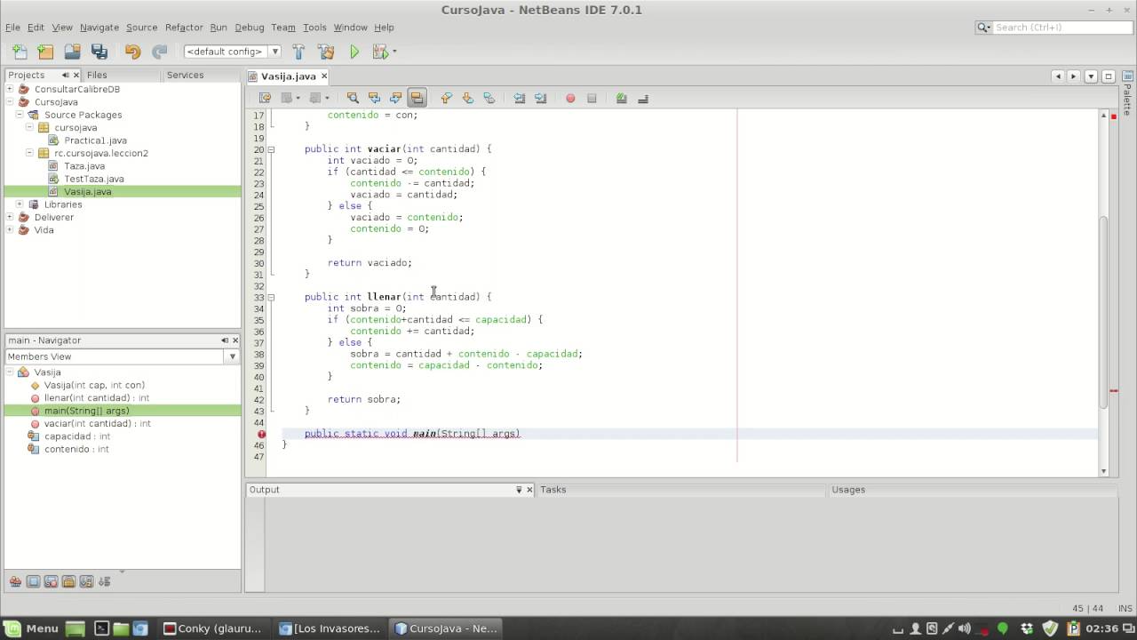Collapse the llenar method code fold
This screenshot has height=640, width=1137.
(271, 297)
